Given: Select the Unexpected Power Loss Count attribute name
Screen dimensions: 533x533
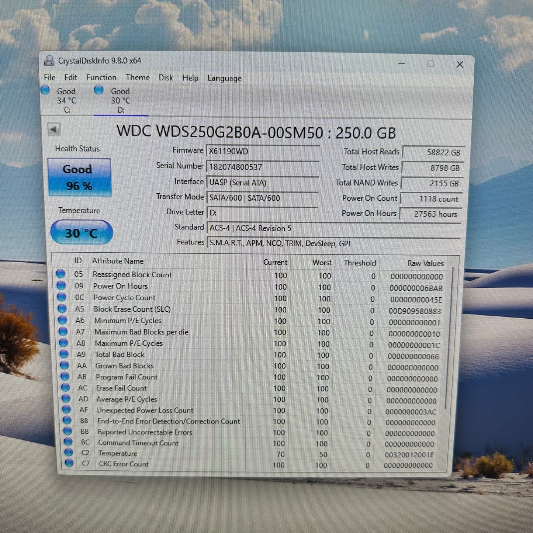Looking at the screenshot, I should coord(145,410).
